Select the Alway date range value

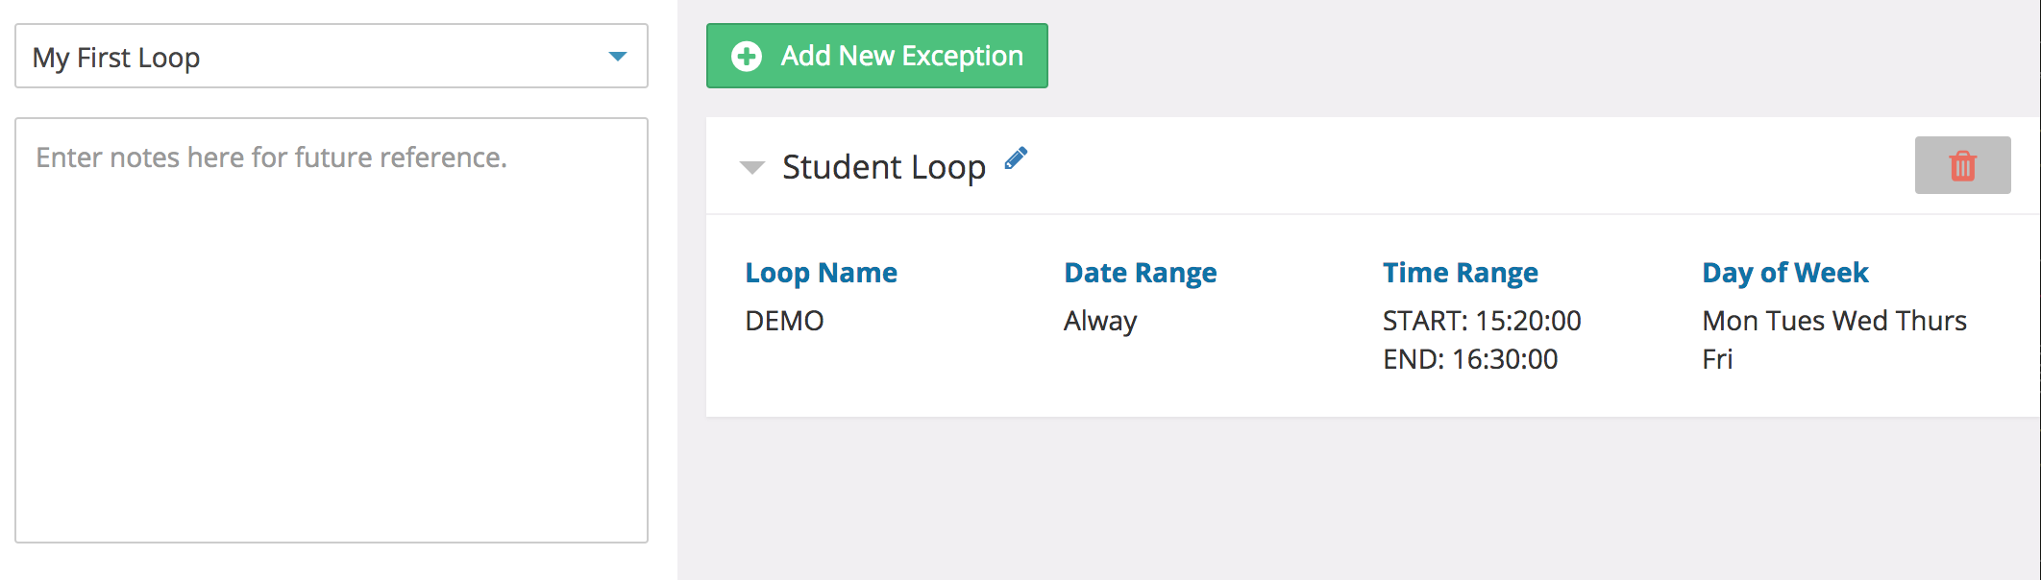[1100, 321]
